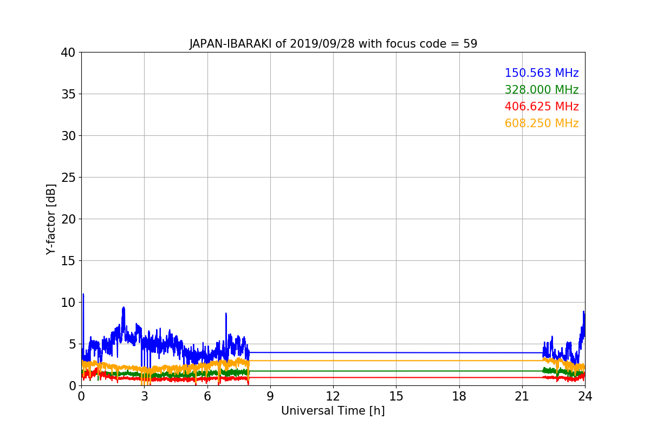This screenshot has width=650, height=433.
Task: Click the Universal Time [h] axis label
Action: point(333,411)
